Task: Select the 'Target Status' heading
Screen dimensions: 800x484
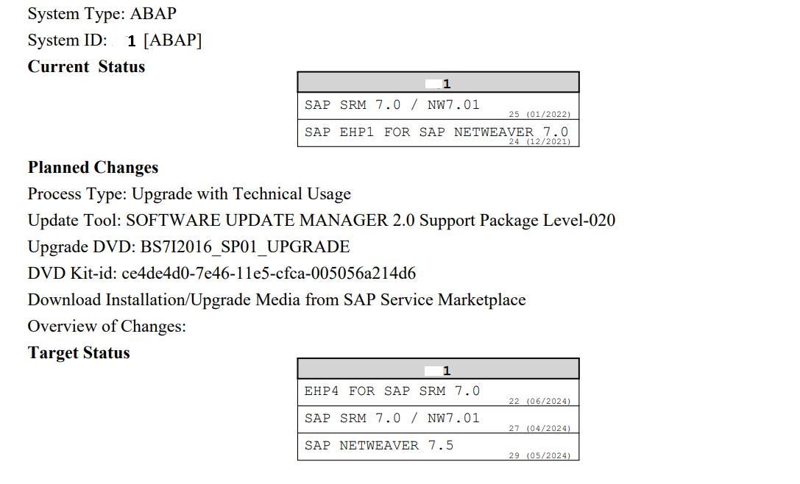Action: coord(79,353)
